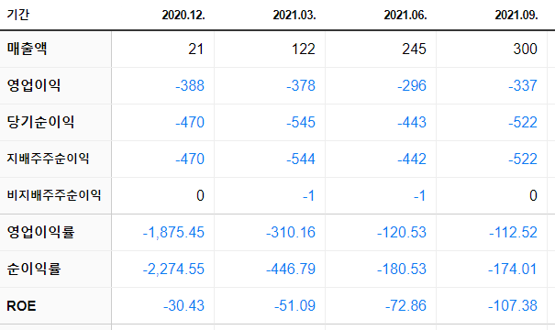555x330 pixels.
Task: Select the 영업이익률 value -1,875.45
Action: [x=173, y=233]
